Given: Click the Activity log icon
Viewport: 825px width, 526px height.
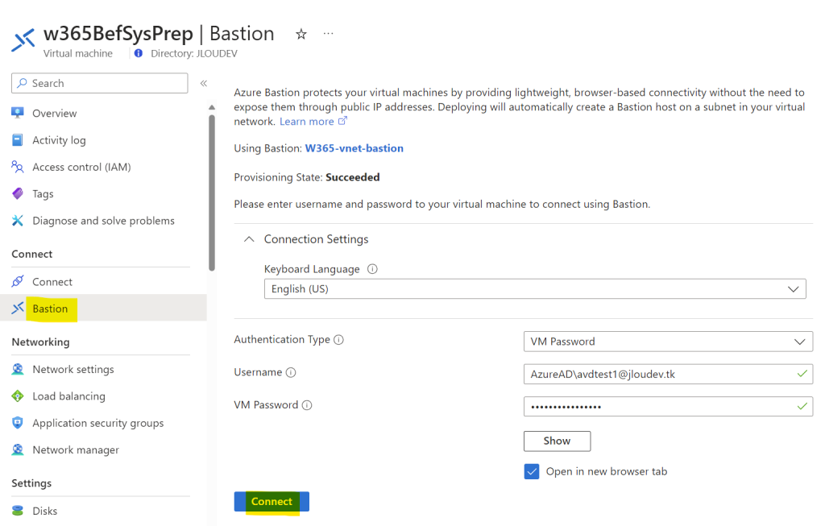Looking at the screenshot, I should pos(18,140).
